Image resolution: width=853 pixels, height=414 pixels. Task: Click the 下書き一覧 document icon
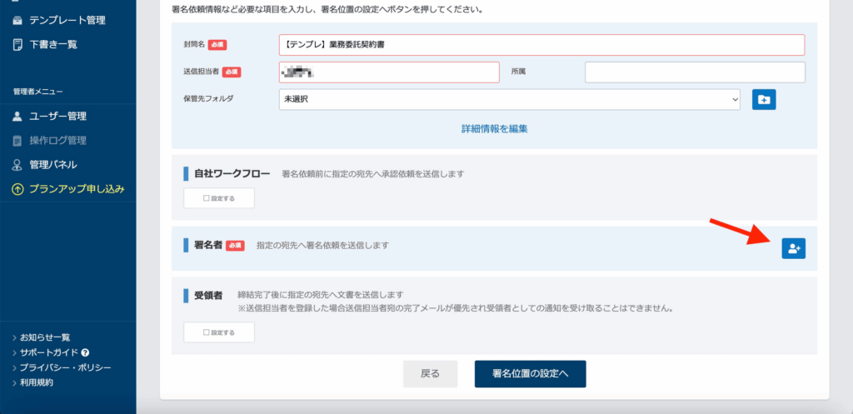(18, 45)
